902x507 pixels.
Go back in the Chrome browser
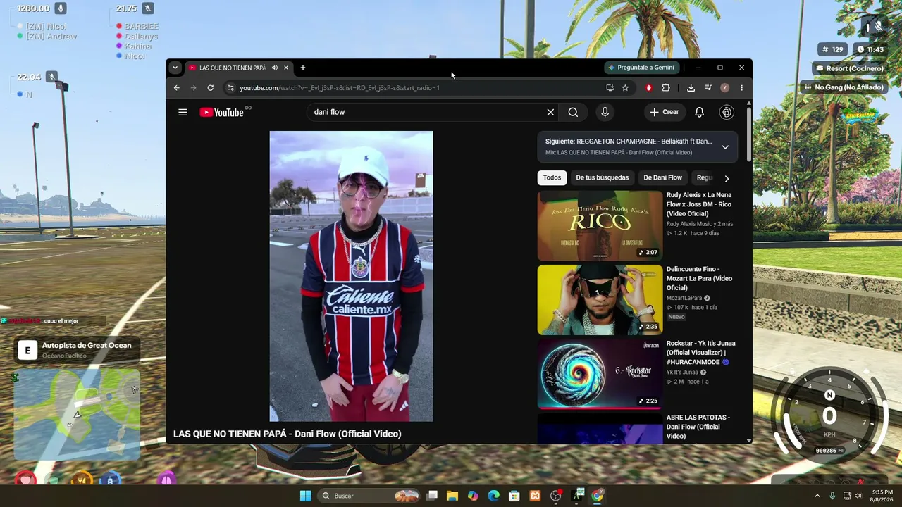(x=176, y=88)
